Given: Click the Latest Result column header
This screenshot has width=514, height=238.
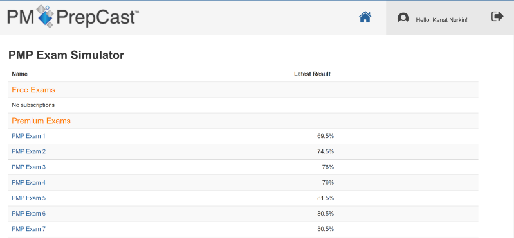Looking at the screenshot, I should click(x=312, y=74).
